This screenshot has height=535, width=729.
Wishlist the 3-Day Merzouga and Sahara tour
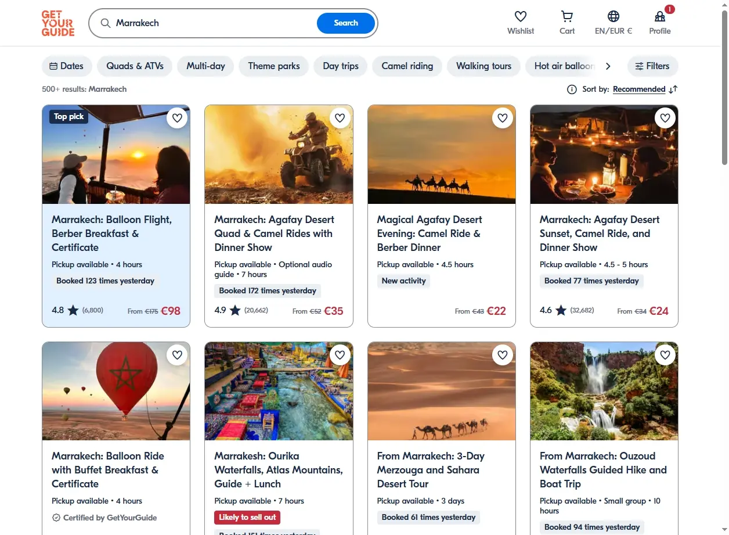pyautogui.click(x=503, y=355)
